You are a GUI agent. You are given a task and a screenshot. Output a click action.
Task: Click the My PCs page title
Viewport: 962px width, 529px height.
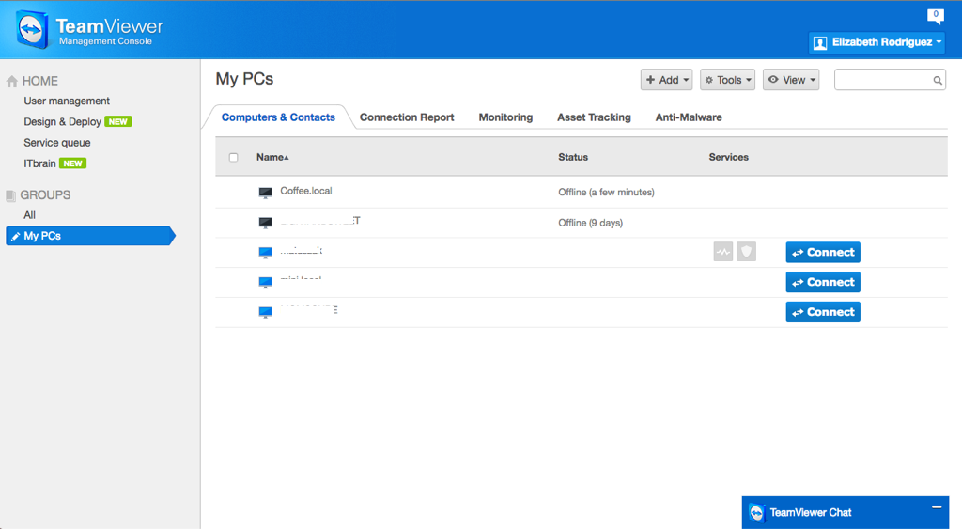pyautogui.click(x=244, y=79)
